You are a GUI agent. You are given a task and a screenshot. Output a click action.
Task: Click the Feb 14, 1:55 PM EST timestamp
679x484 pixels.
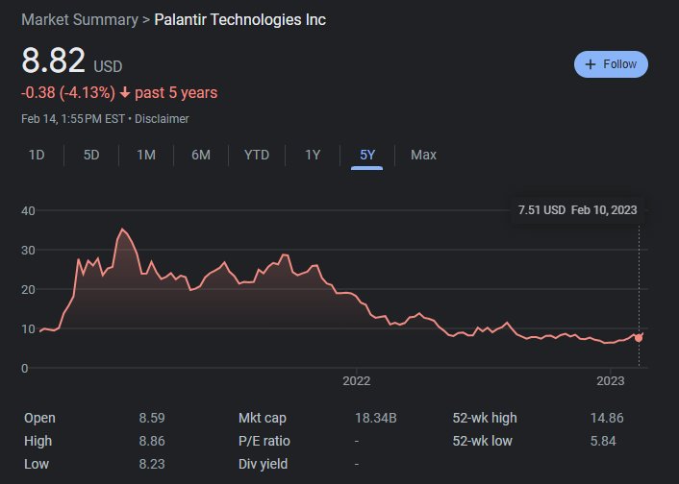73,119
